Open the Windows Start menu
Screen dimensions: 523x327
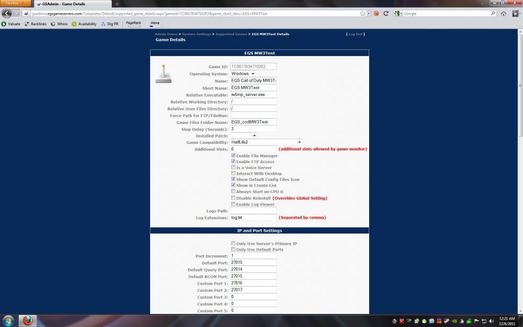pos(8,320)
